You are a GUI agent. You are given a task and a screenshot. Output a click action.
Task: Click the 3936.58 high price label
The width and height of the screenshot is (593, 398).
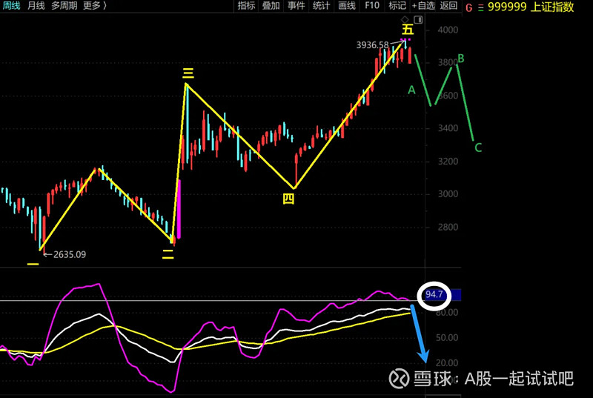[x=373, y=45]
